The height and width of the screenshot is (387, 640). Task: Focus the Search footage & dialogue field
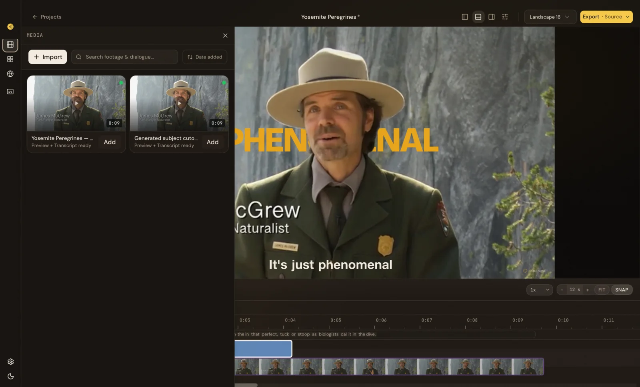point(124,57)
